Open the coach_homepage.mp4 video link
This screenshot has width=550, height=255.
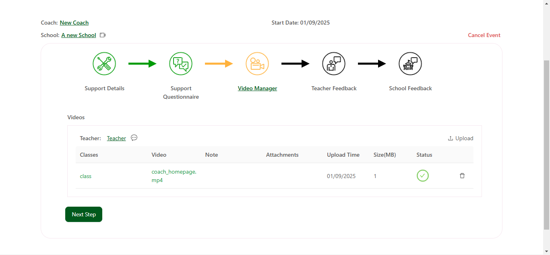point(174,176)
